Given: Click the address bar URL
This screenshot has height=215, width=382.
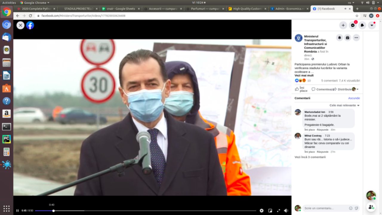Looking at the screenshot, I should (83, 16).
